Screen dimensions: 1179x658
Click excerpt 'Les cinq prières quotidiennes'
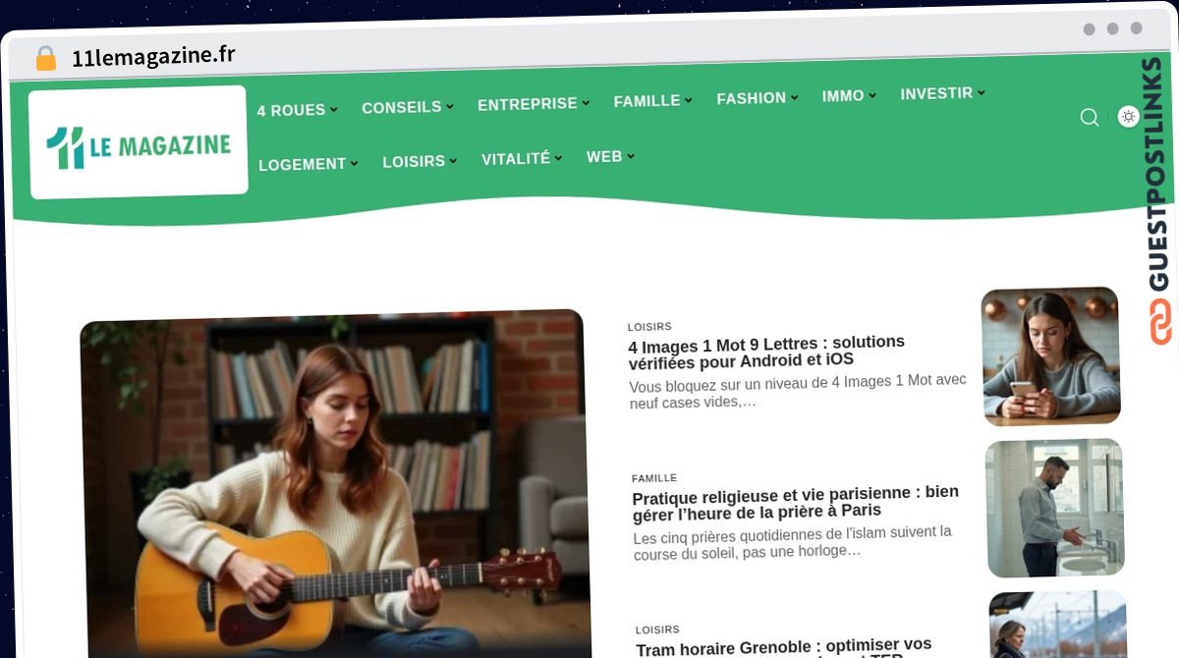click(x=792, y=542)
